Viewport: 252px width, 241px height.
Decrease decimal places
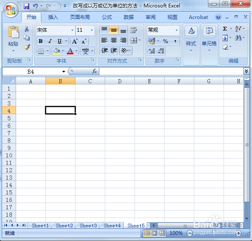(161, 51)
